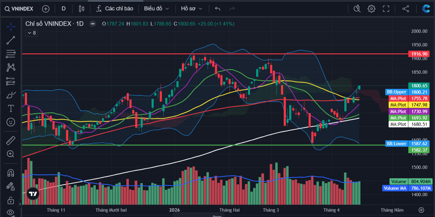
Task: Click the undo arrow button
Action: tap(218, 8)
